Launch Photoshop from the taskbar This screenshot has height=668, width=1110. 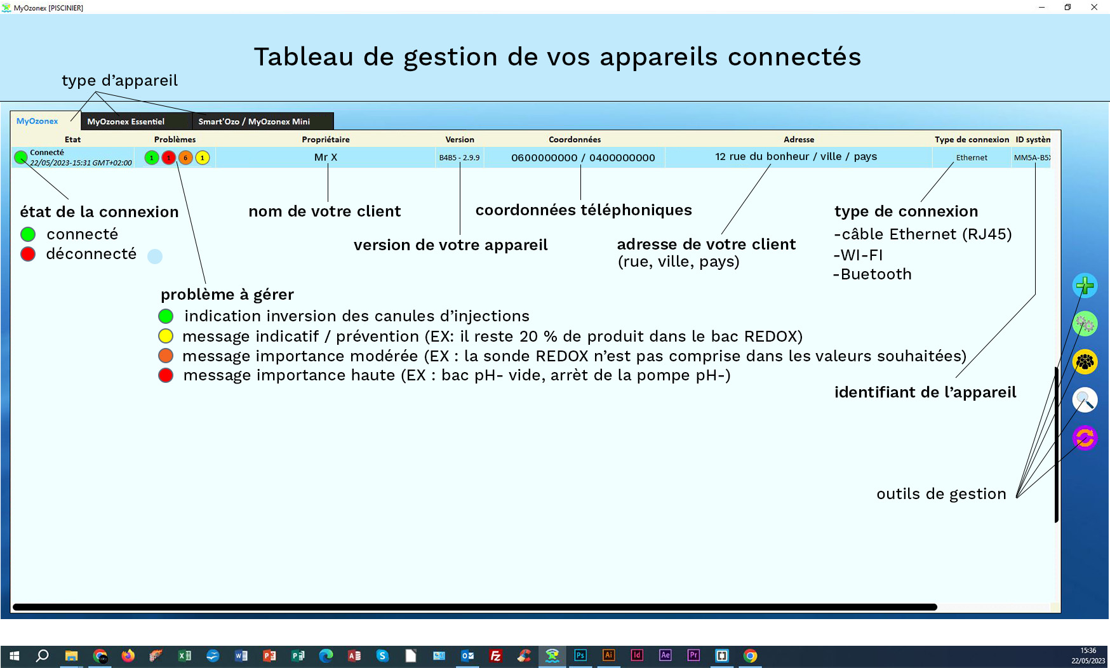[580, 655]
